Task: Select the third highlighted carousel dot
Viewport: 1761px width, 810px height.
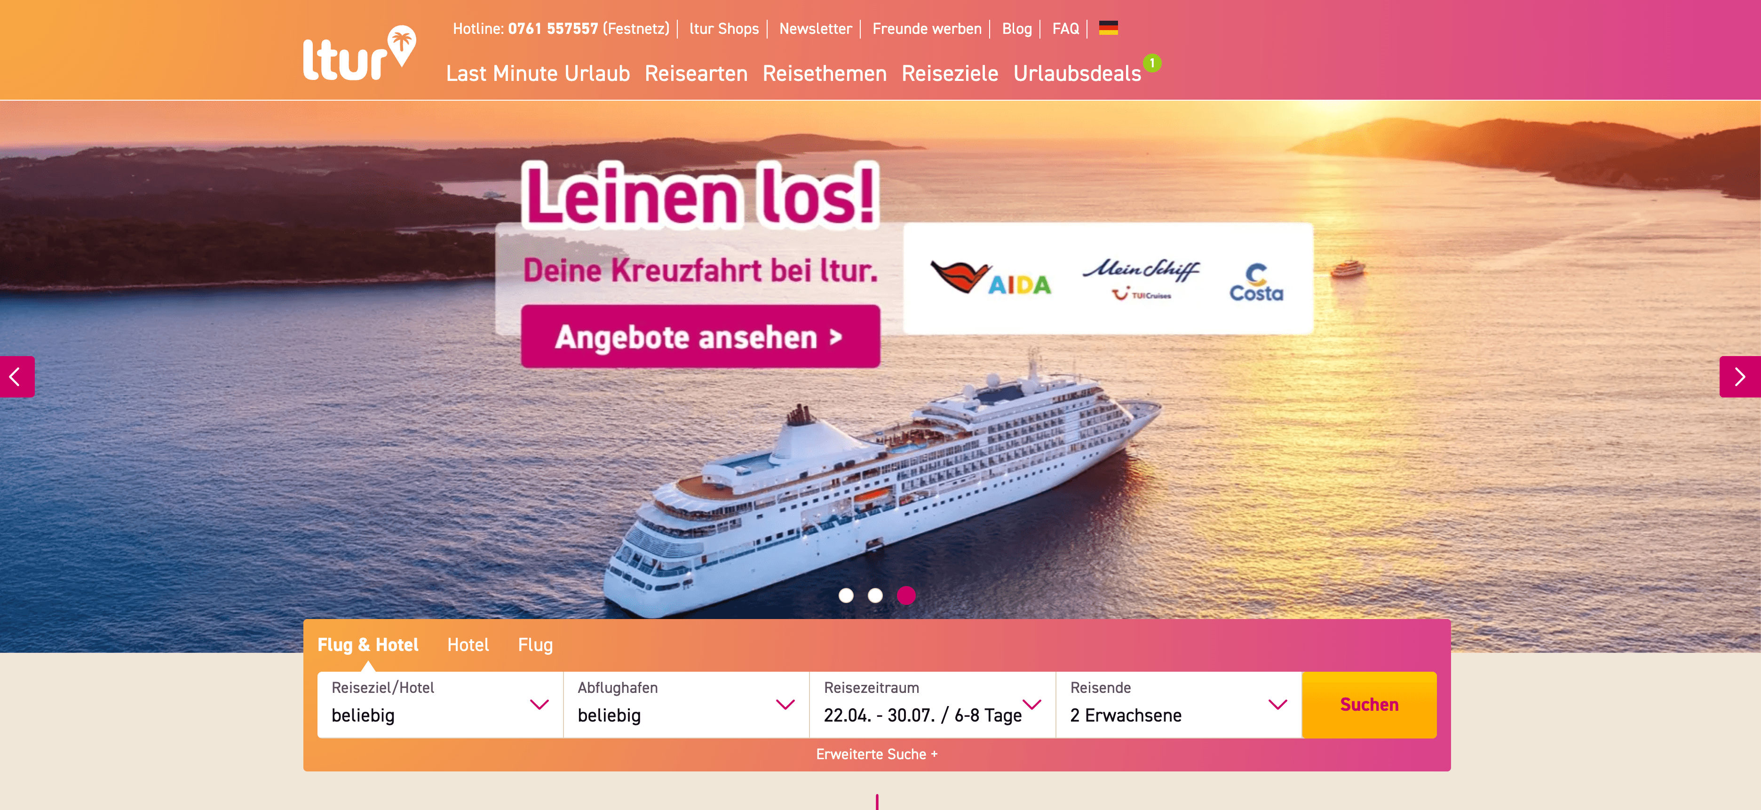Action: point(906,596)
